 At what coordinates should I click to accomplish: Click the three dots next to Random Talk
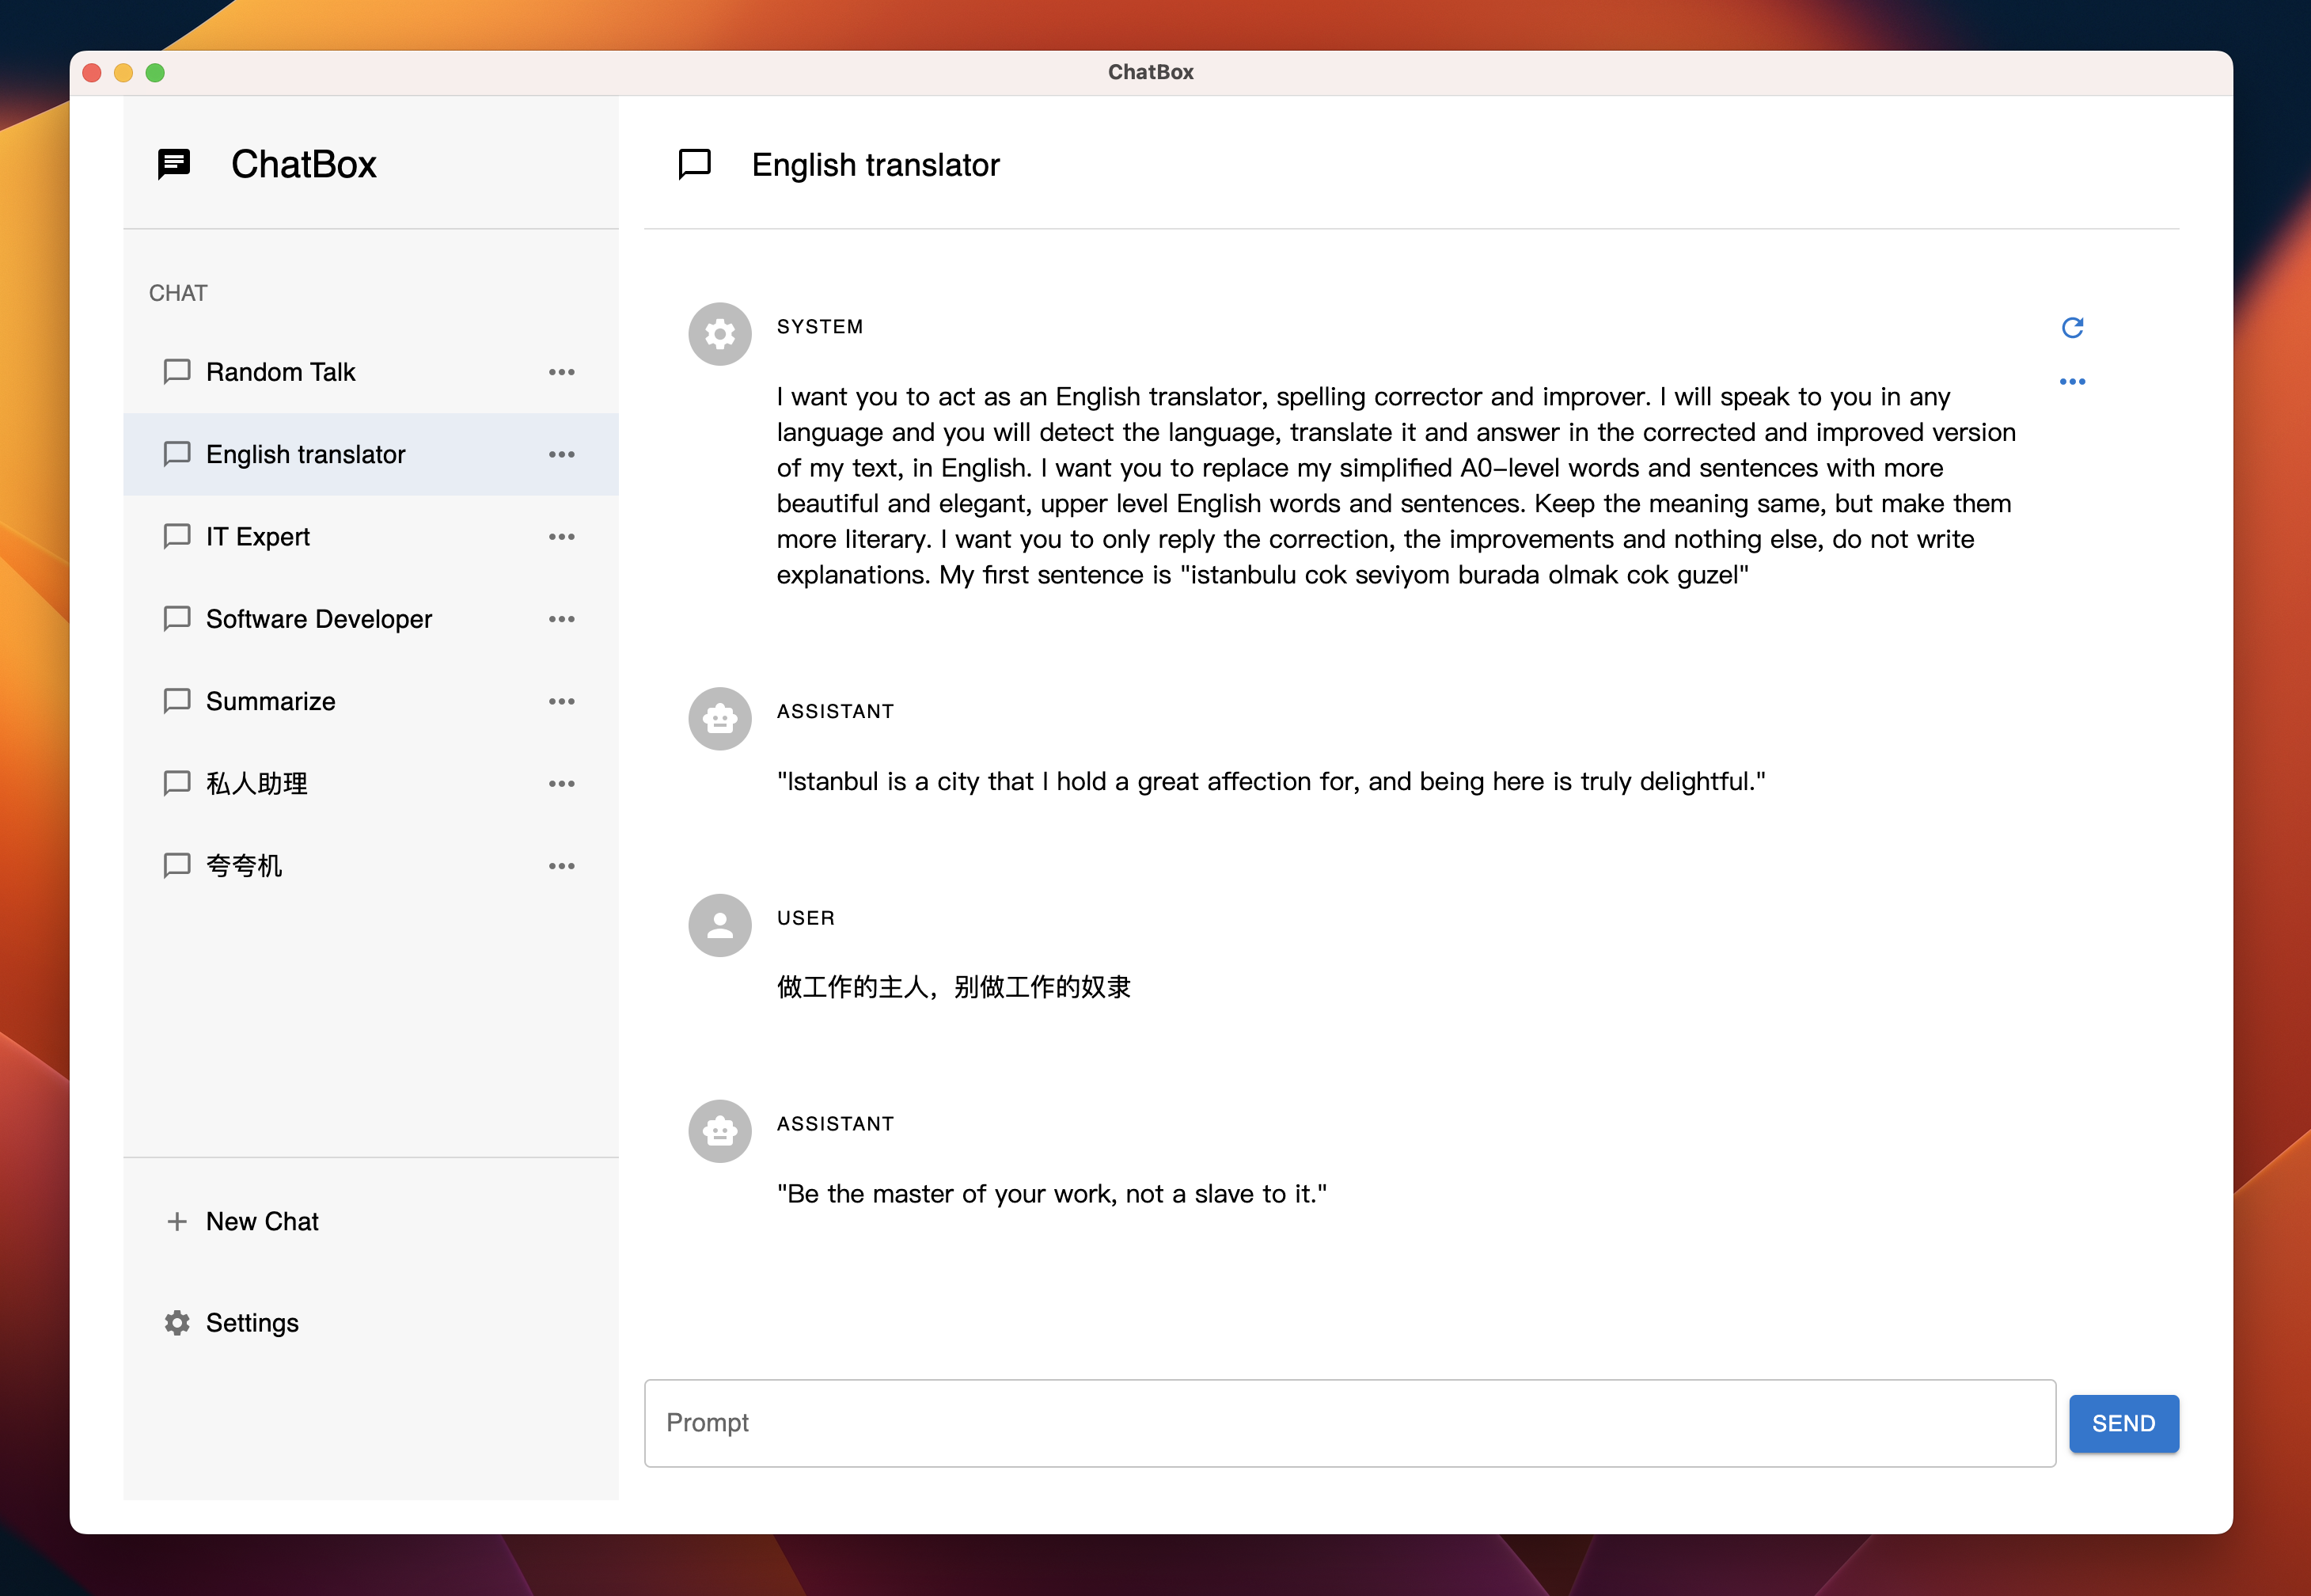click(x=564, y=370)
